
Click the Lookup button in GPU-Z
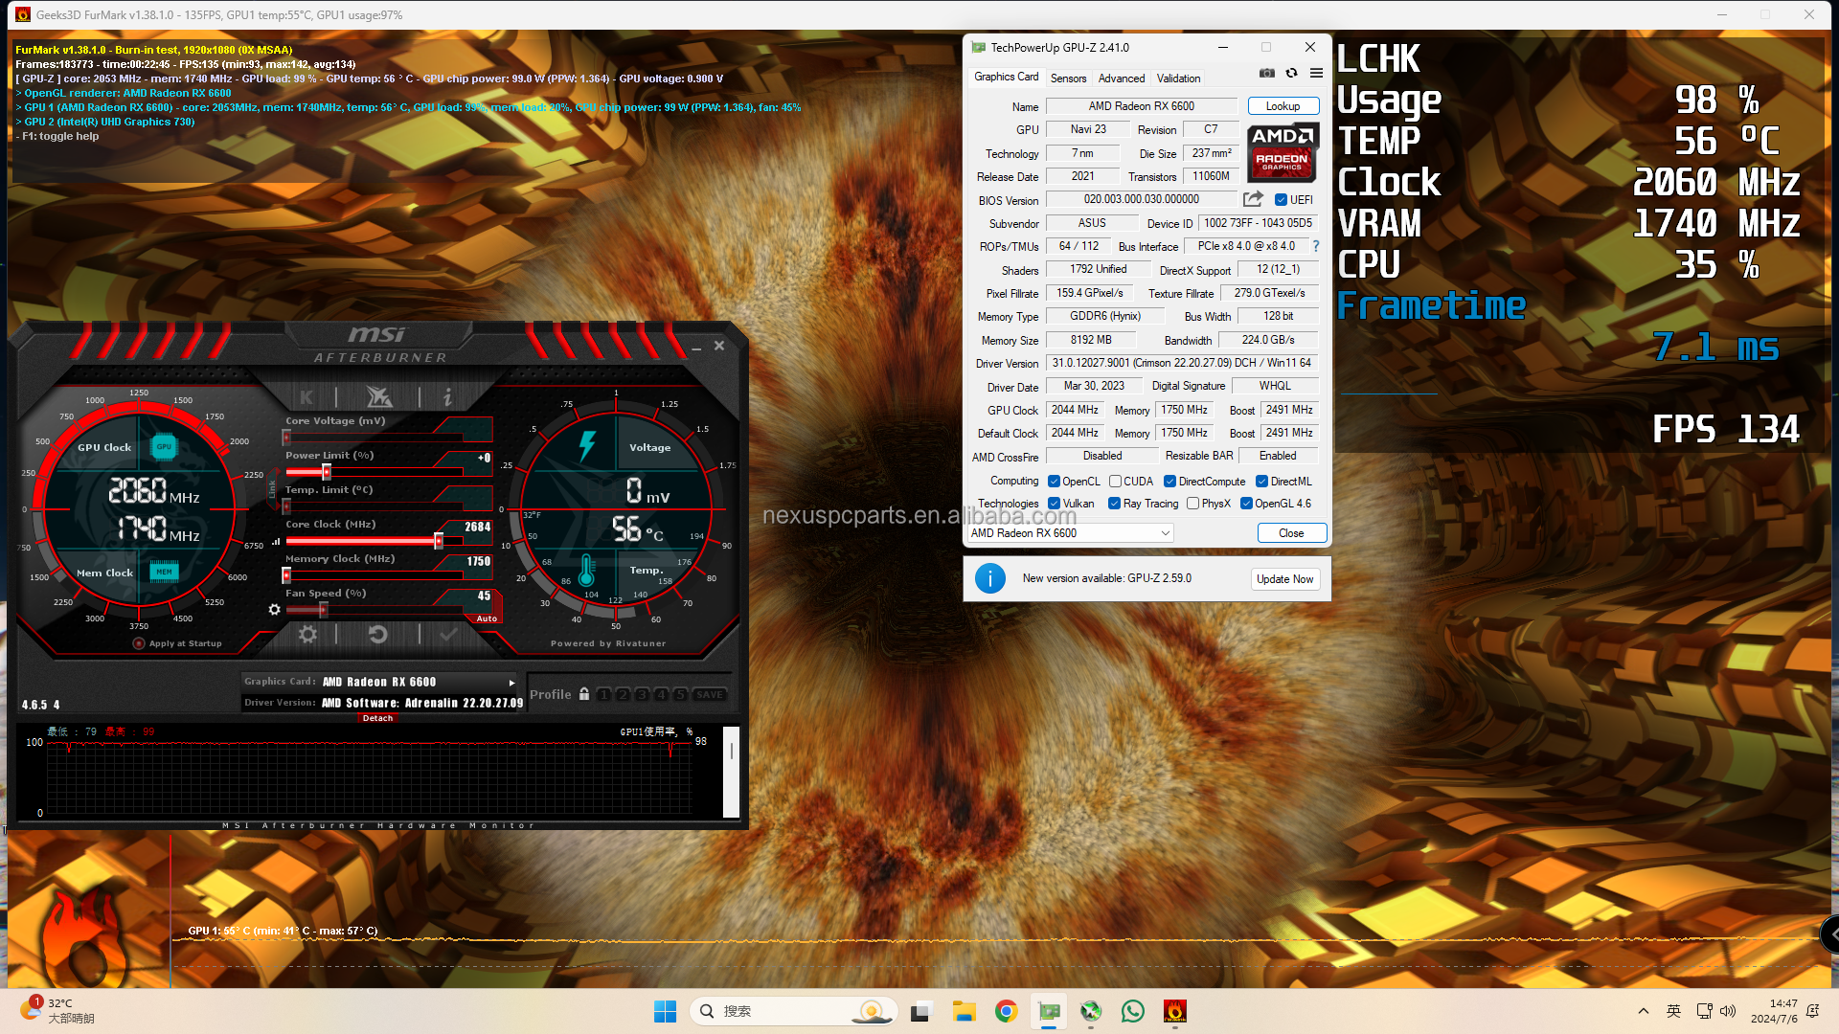(x=1283, y=106)
